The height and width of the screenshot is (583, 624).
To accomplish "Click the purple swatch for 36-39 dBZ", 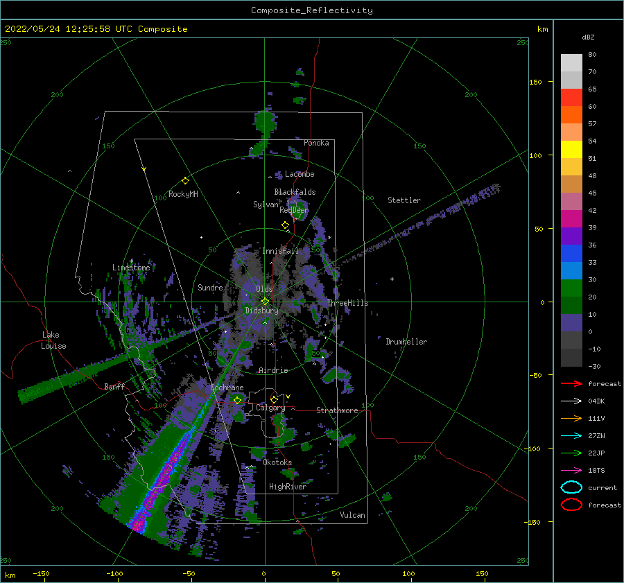I will click(x=571, y=236).
